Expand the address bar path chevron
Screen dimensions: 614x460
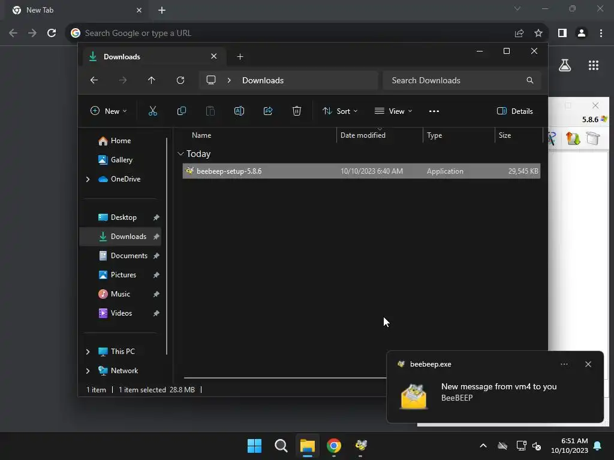(229, 80)
